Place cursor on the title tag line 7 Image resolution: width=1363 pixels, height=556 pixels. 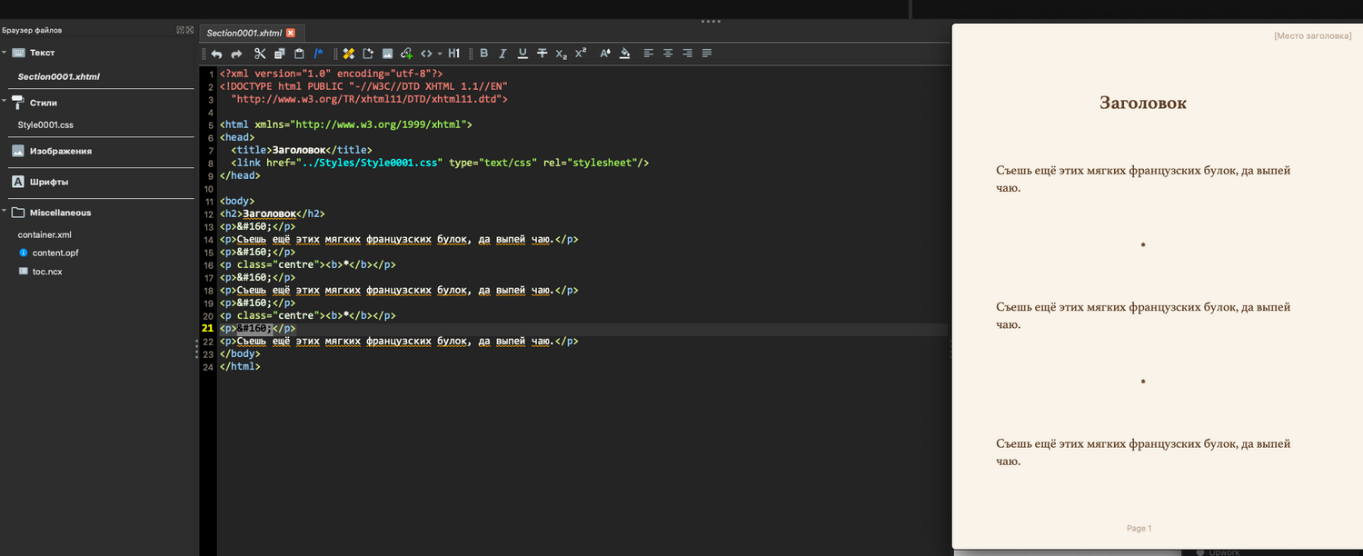click(302, 150)
